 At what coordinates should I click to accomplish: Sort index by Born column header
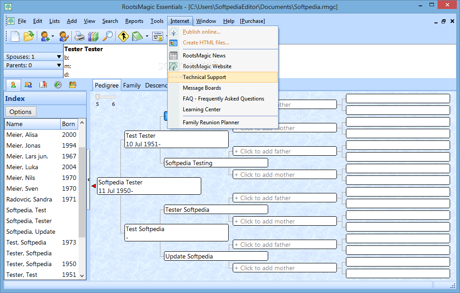[69, 124]
